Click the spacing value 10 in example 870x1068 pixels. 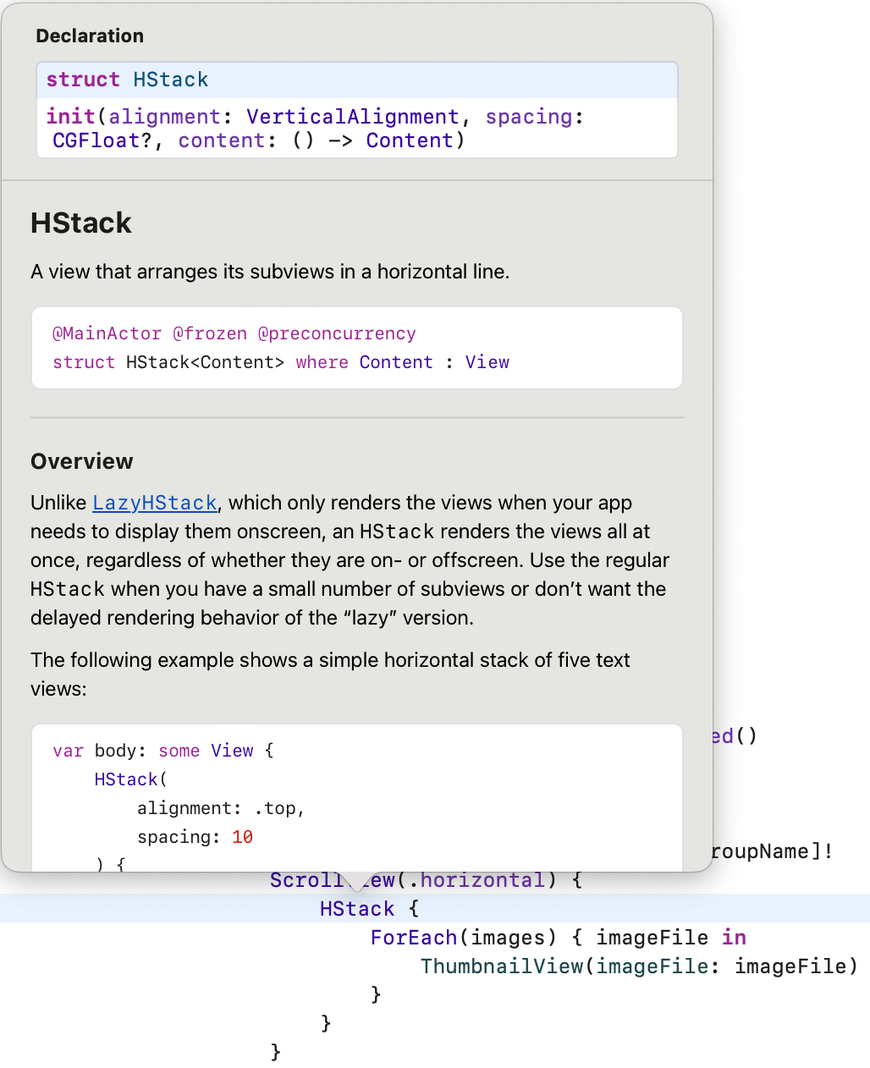[x=242, y=837]
